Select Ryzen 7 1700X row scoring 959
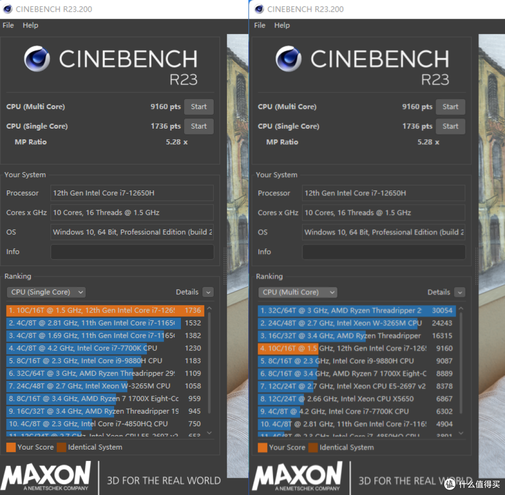The height and width of the screenshot is (495, 505). click(105, 399)
